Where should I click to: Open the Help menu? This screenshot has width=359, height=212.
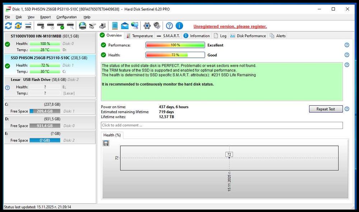[87, 17]
